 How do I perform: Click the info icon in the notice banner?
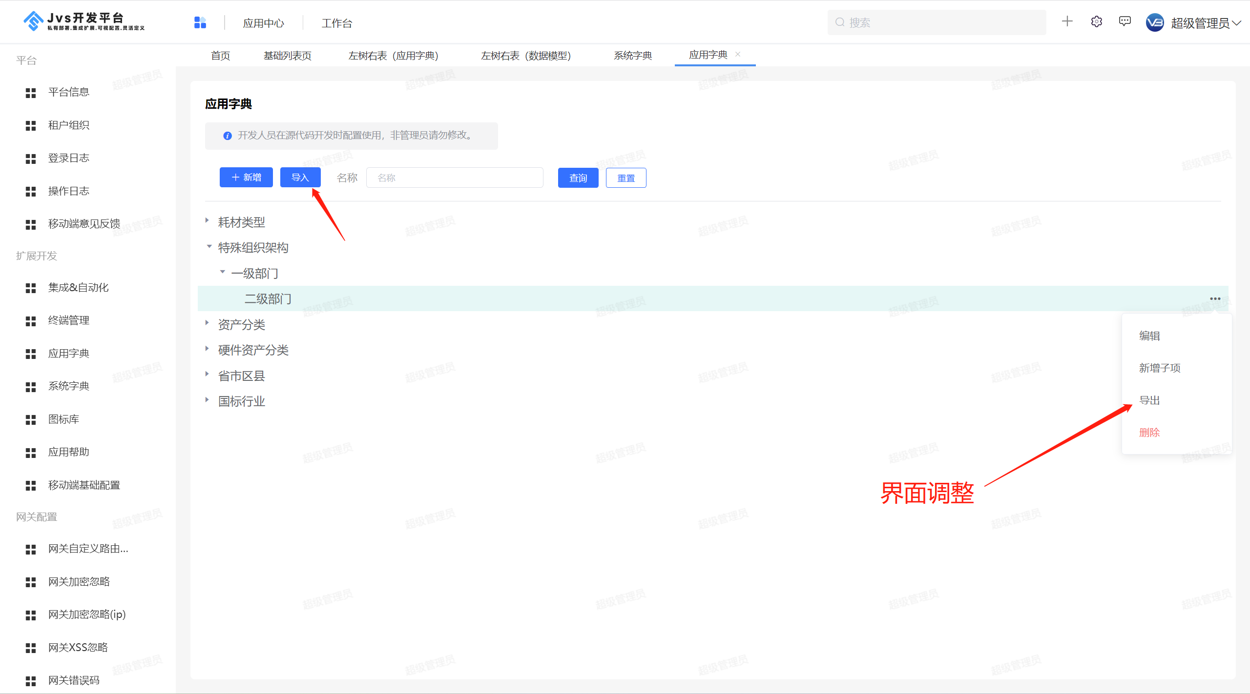click(227, 136)
